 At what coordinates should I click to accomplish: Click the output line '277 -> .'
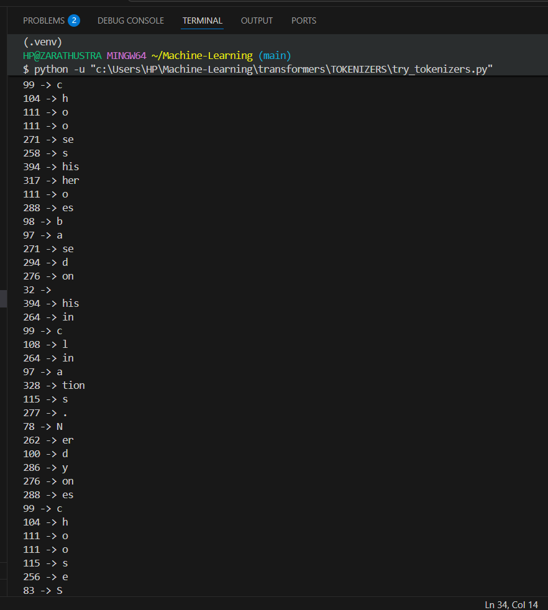coord(45,413)
